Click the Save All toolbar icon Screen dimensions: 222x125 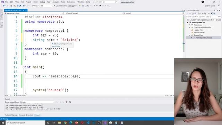[20, 6]
